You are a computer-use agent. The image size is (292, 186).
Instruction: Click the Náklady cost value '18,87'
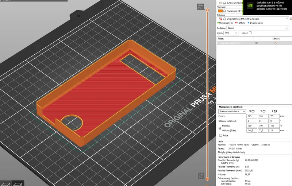[247, 174]
